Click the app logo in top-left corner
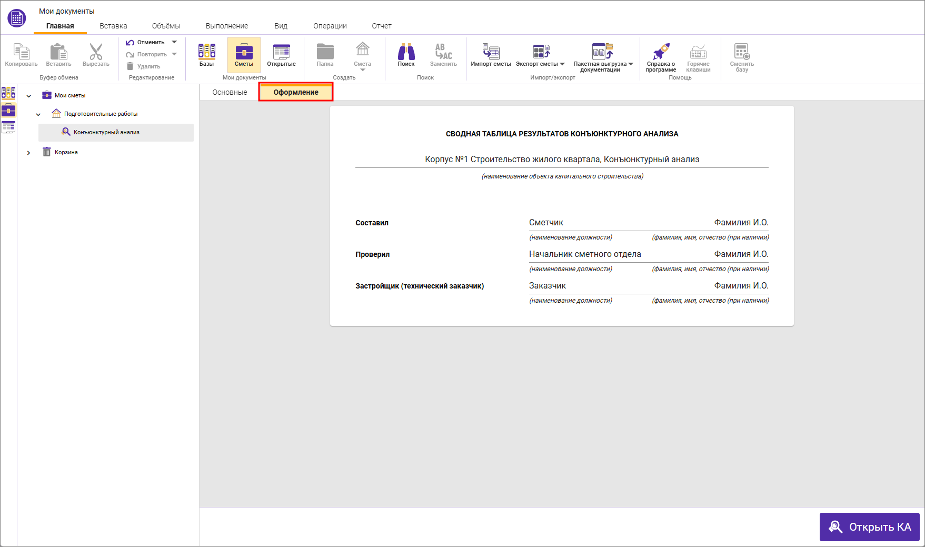The image size is (925, 547). [17, 18]
